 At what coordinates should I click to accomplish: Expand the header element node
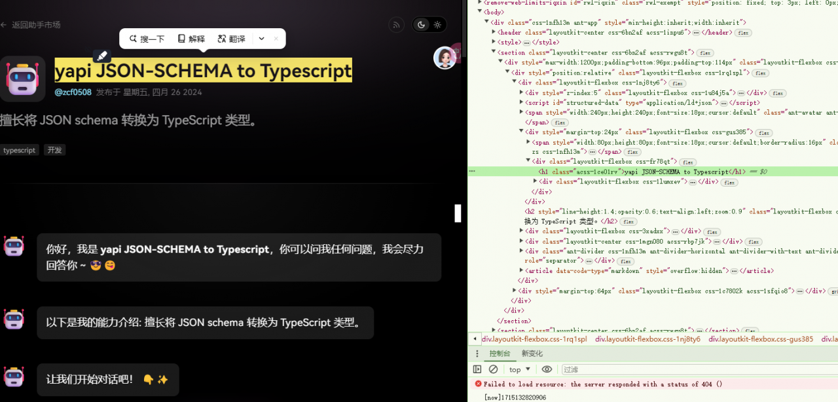pyautogui.click(x=494, y=32)
